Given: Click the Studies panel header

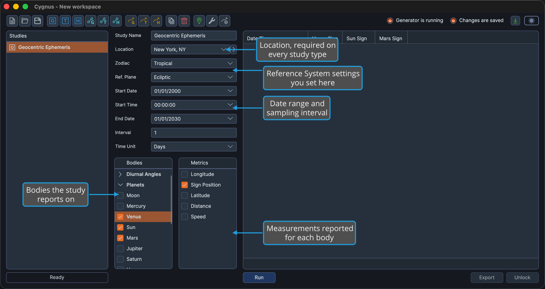Looking at the screenshot, I should [57, 36].
